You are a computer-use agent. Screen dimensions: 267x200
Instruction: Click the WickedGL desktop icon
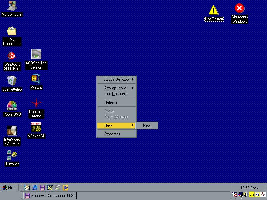(36, 128)
